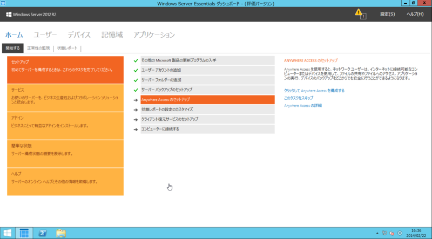Click the green check beside サーバー バックアップのセットアップ
The image size is (432, 239).
(x=136, y=90)
